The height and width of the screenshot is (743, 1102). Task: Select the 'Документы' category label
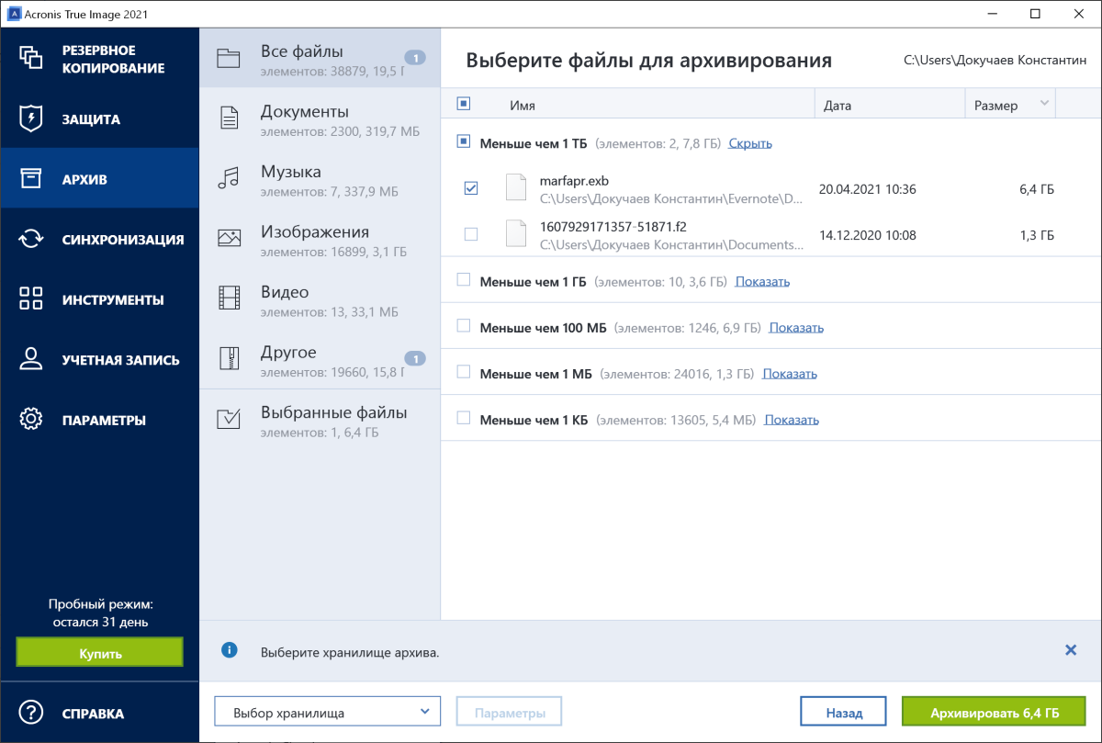(304, 111)
